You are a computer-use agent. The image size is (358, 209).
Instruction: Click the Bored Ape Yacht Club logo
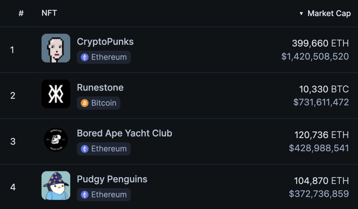pyautogui.click(x=56, y=140)
